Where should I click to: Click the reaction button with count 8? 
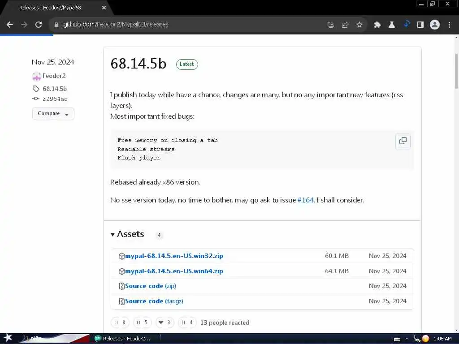(120, 322)
